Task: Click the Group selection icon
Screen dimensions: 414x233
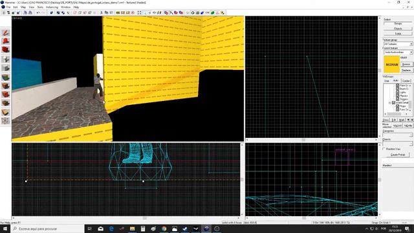Action: tap(58, 13)
